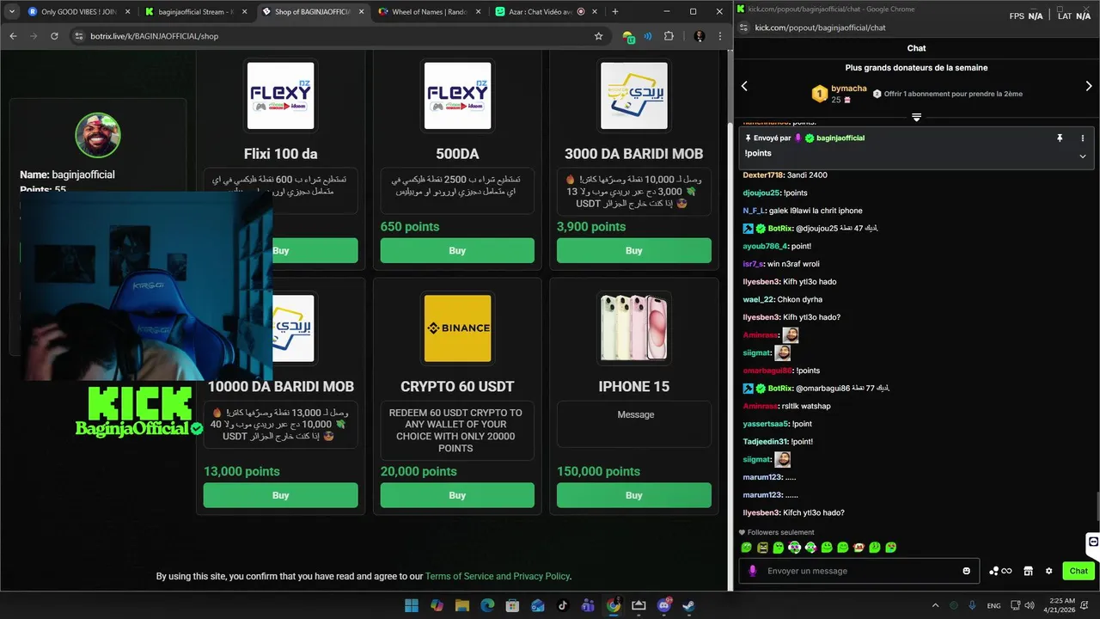Click the ENG language indicator
The height and width of the screenshot is (619, 1100).
993,606
